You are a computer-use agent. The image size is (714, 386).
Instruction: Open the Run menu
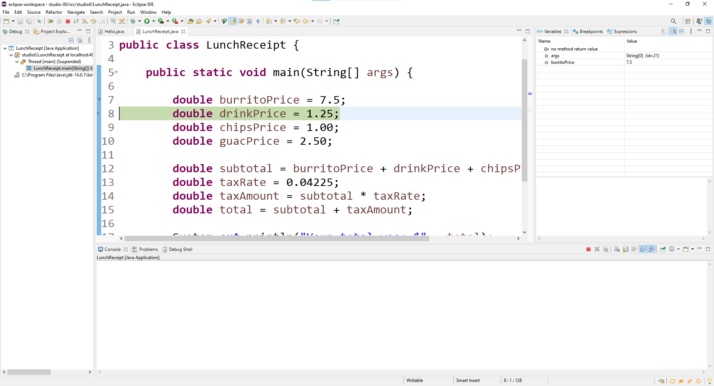coord(131,12)
